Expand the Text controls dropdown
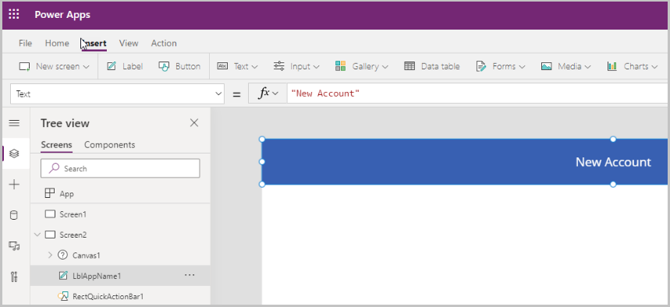Image resolution: width=670 pixels, height=307 pixels. click(x=238, y=66)
